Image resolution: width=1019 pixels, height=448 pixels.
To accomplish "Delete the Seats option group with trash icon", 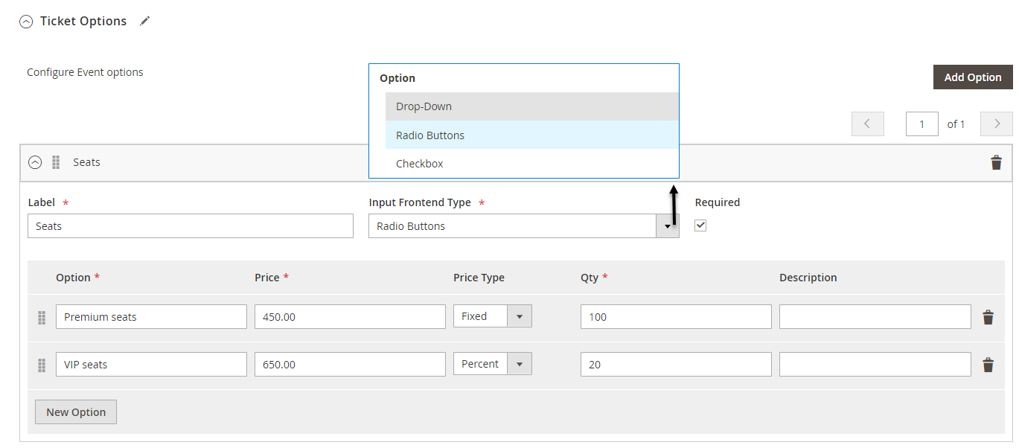I will (x=996, y=163).
